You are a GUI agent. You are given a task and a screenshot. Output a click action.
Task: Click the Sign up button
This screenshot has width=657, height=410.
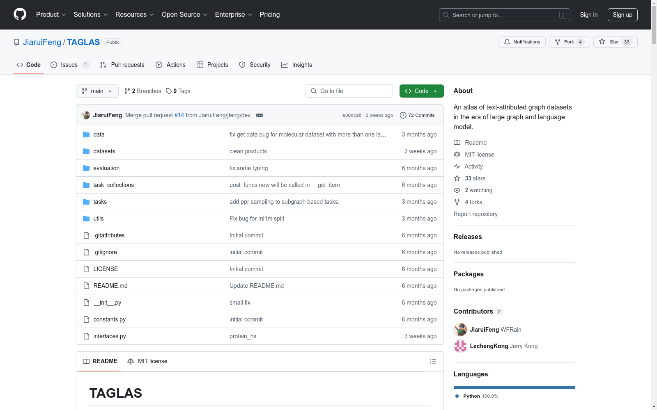click(x=623, y=15)
